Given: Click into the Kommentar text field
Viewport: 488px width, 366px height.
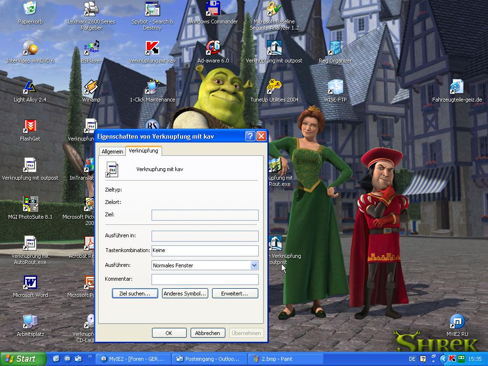Looking at the screenshot, I should (x=205, y=279).
